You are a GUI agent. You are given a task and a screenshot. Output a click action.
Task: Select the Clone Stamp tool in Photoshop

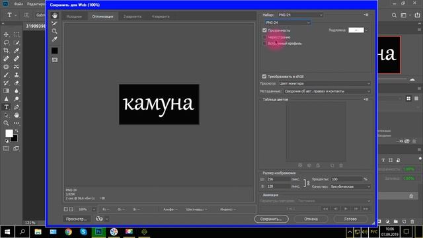[17, 75]
